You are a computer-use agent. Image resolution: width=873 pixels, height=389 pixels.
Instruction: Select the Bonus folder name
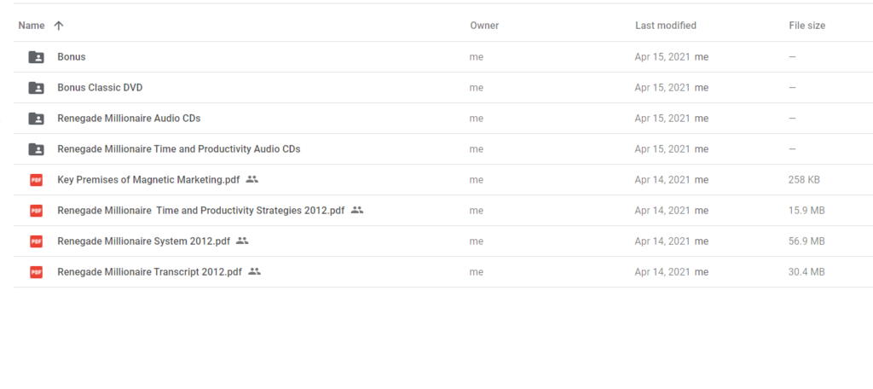coord(72,57)
